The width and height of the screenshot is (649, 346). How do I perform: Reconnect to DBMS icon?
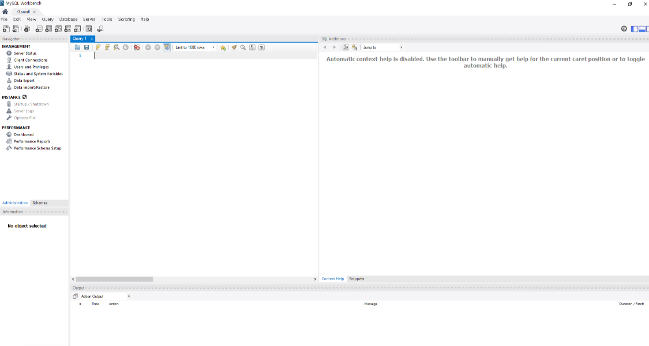point(100,29)
